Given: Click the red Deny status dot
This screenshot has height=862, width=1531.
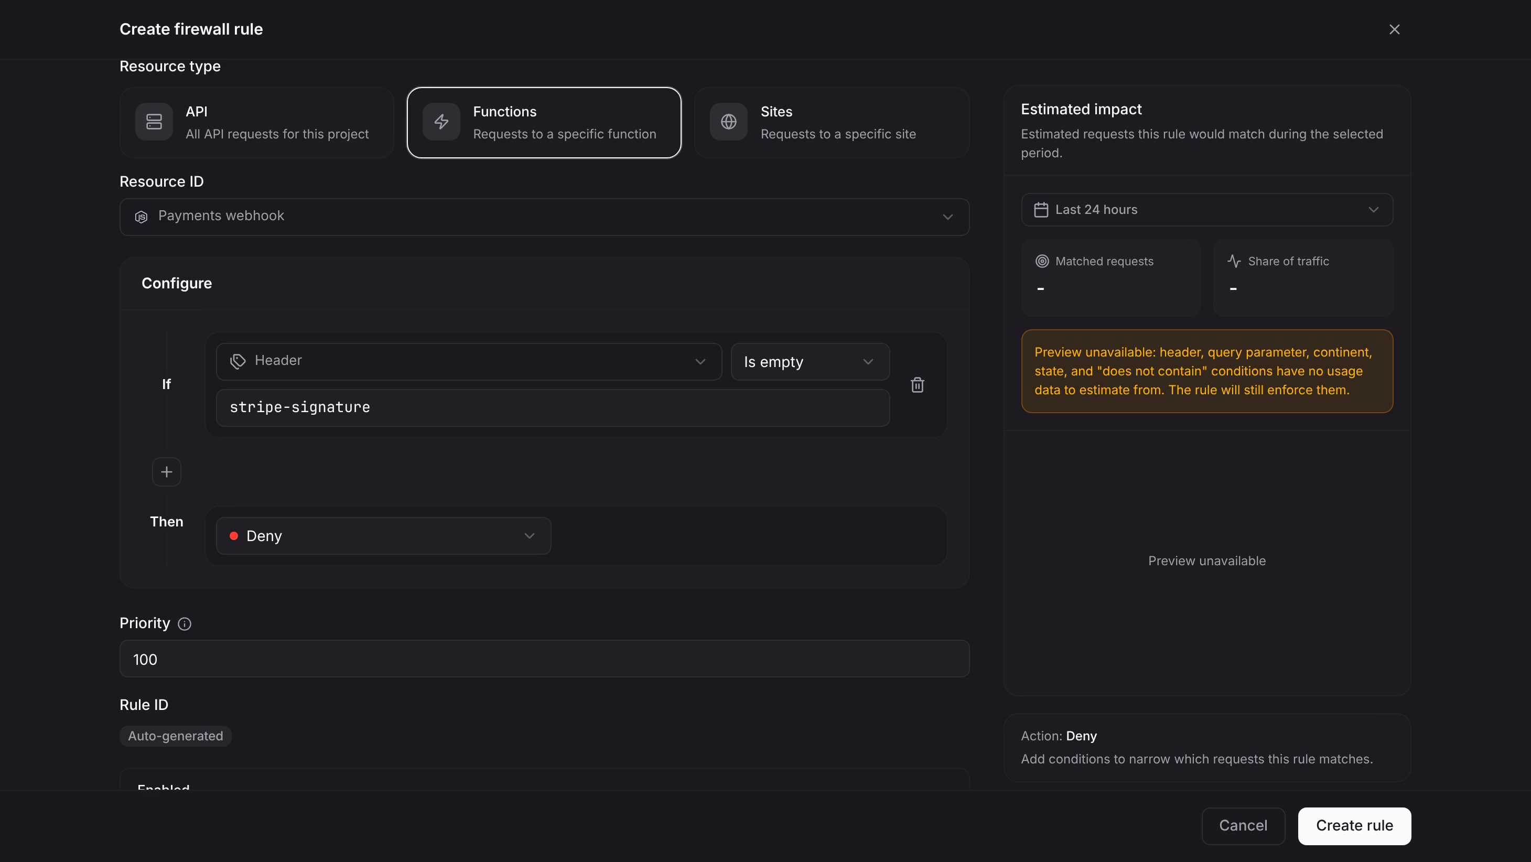Looking at the screenshot, I should pyautogui.click(x=234, y=536).
